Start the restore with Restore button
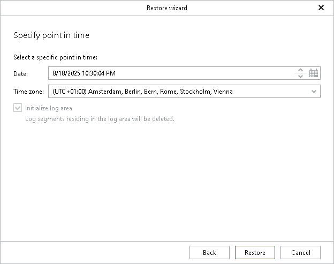Screen dimensions: 334x264 [255, 253]
